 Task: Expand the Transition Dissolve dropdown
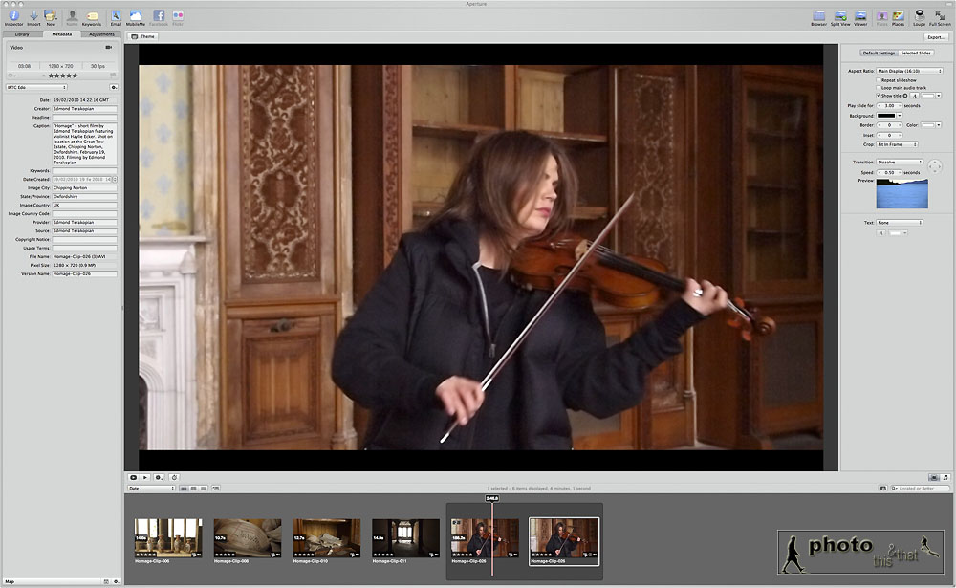[x=900, y=163]
